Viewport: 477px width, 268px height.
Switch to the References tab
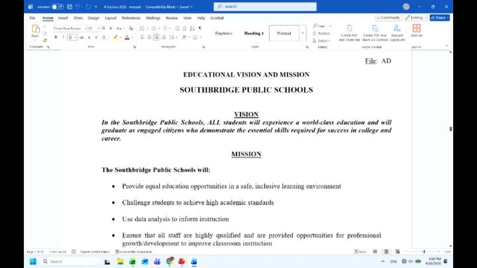click(x=131, y=18)
